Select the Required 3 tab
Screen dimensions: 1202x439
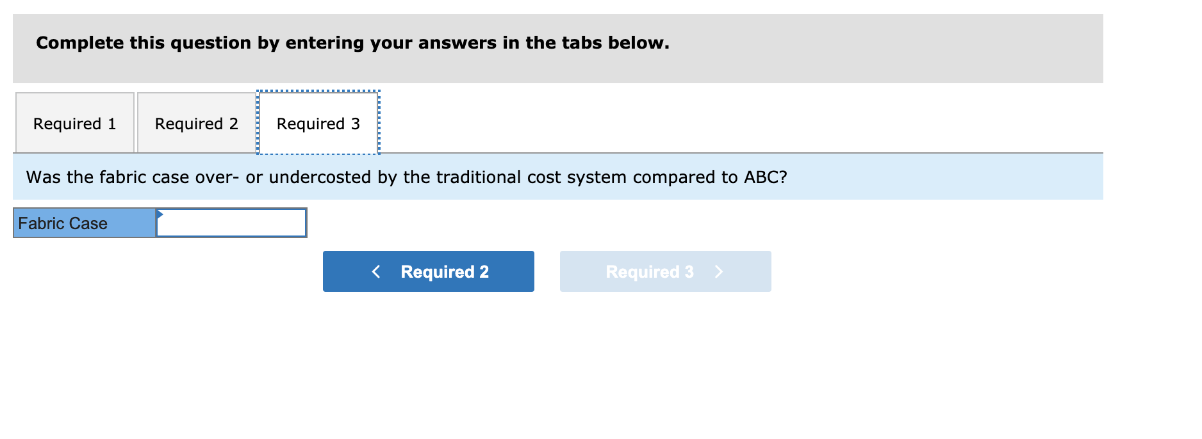318,123
